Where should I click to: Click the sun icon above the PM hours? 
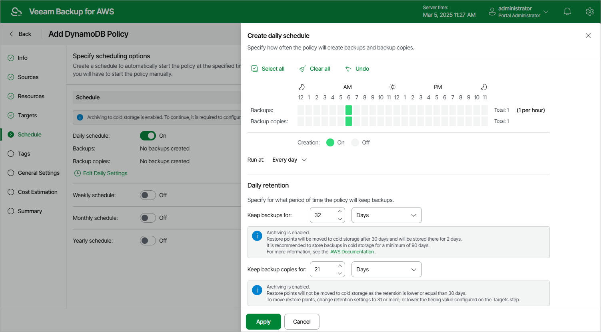click(x=393, y=86)
